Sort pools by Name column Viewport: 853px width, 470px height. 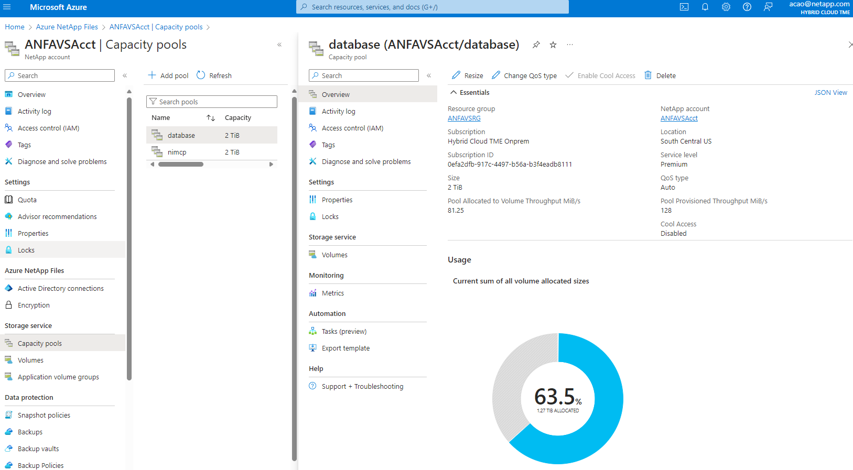pos(211,118)
